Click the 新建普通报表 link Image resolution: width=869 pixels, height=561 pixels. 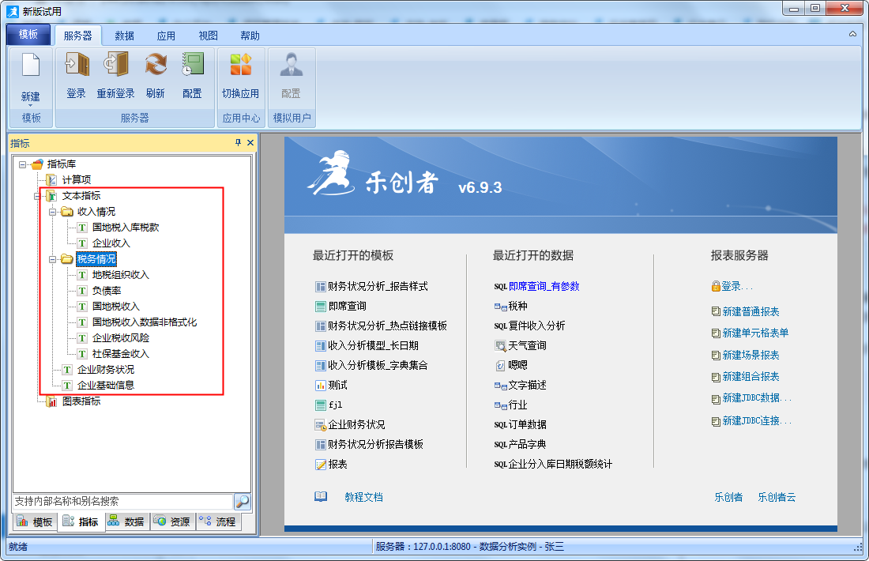[750, 312]
